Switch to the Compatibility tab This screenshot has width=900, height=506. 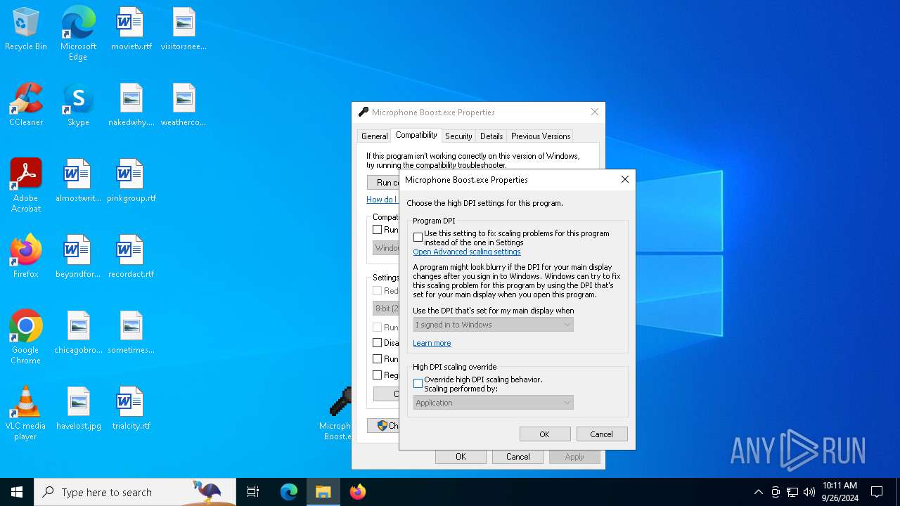click(x=416, y=135)
